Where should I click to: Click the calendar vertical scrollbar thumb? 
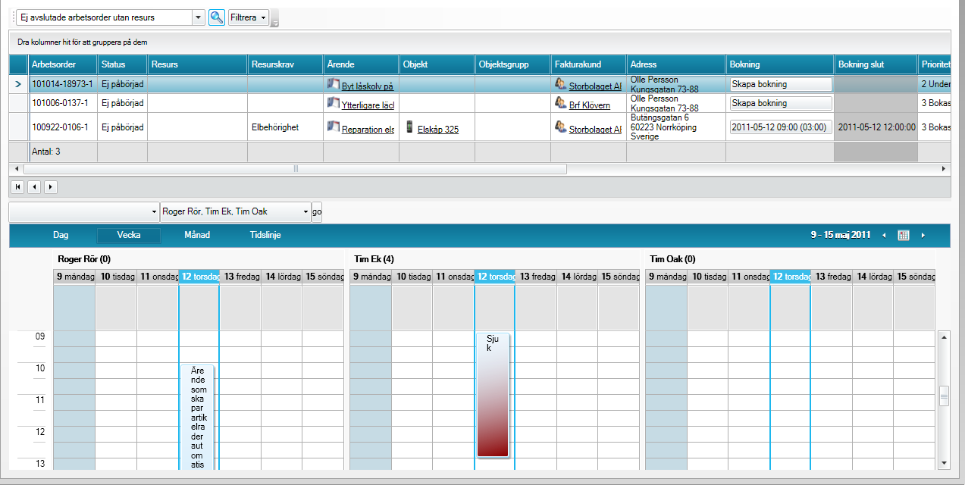point(944,396)
